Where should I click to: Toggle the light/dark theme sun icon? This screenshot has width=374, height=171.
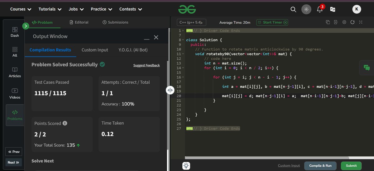click(306, 9)
